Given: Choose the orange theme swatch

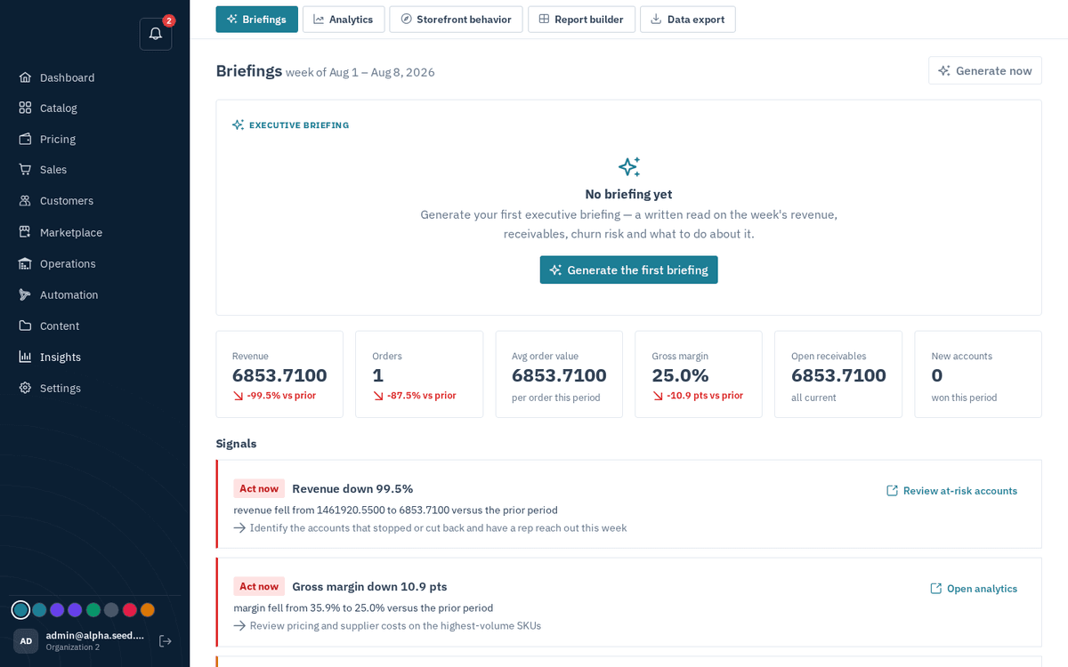Looking at the screenshot, I should point(148,610).
